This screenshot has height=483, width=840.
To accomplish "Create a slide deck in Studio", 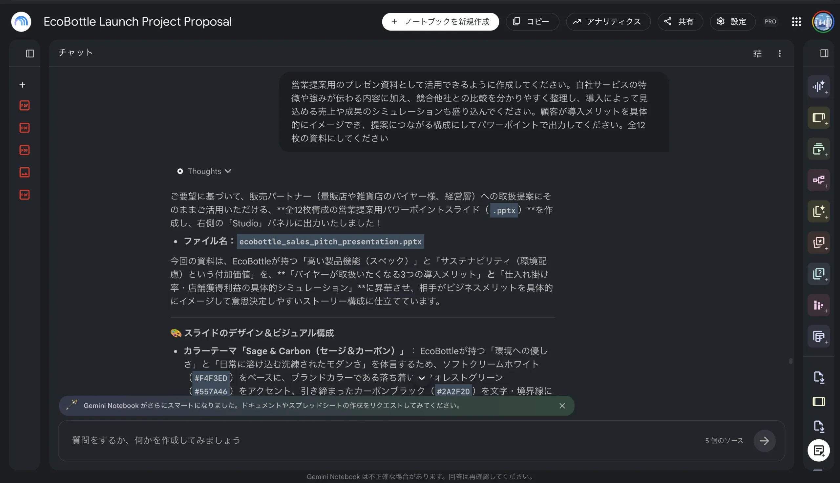I will (x=819, y=118).
